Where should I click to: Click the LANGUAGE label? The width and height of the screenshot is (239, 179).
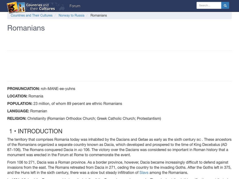point(18,111)
